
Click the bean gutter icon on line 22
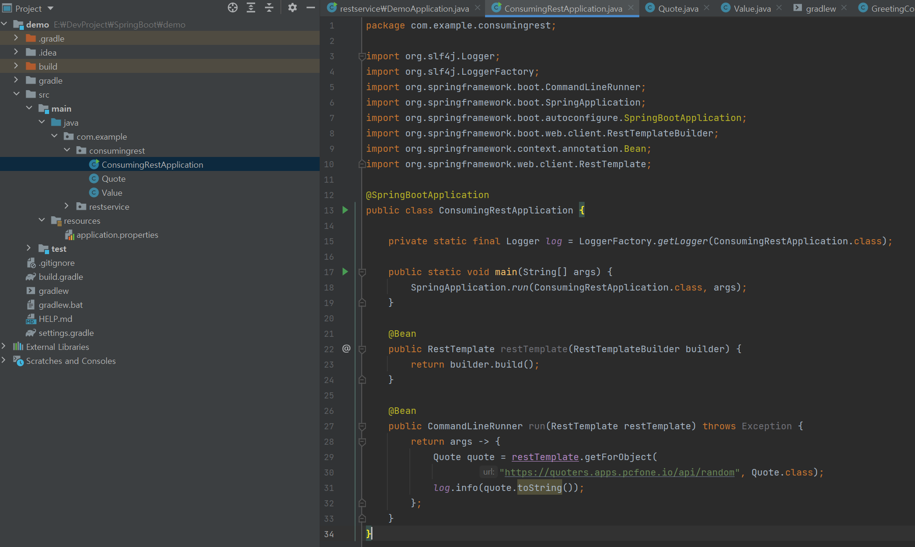pos(346,348)
